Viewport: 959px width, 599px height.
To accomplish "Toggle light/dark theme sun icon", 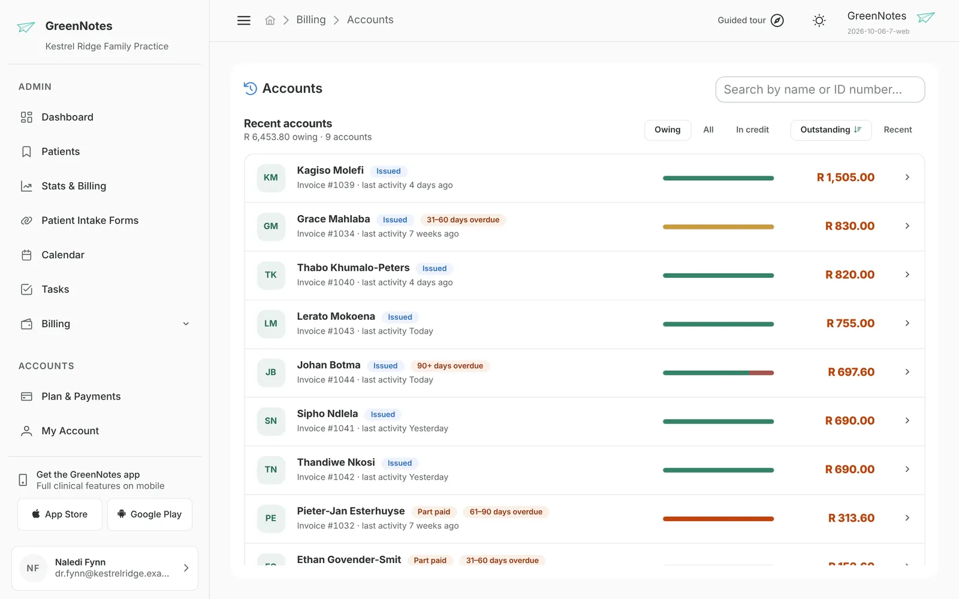I will pyautogui.click(x=819, y=20).
